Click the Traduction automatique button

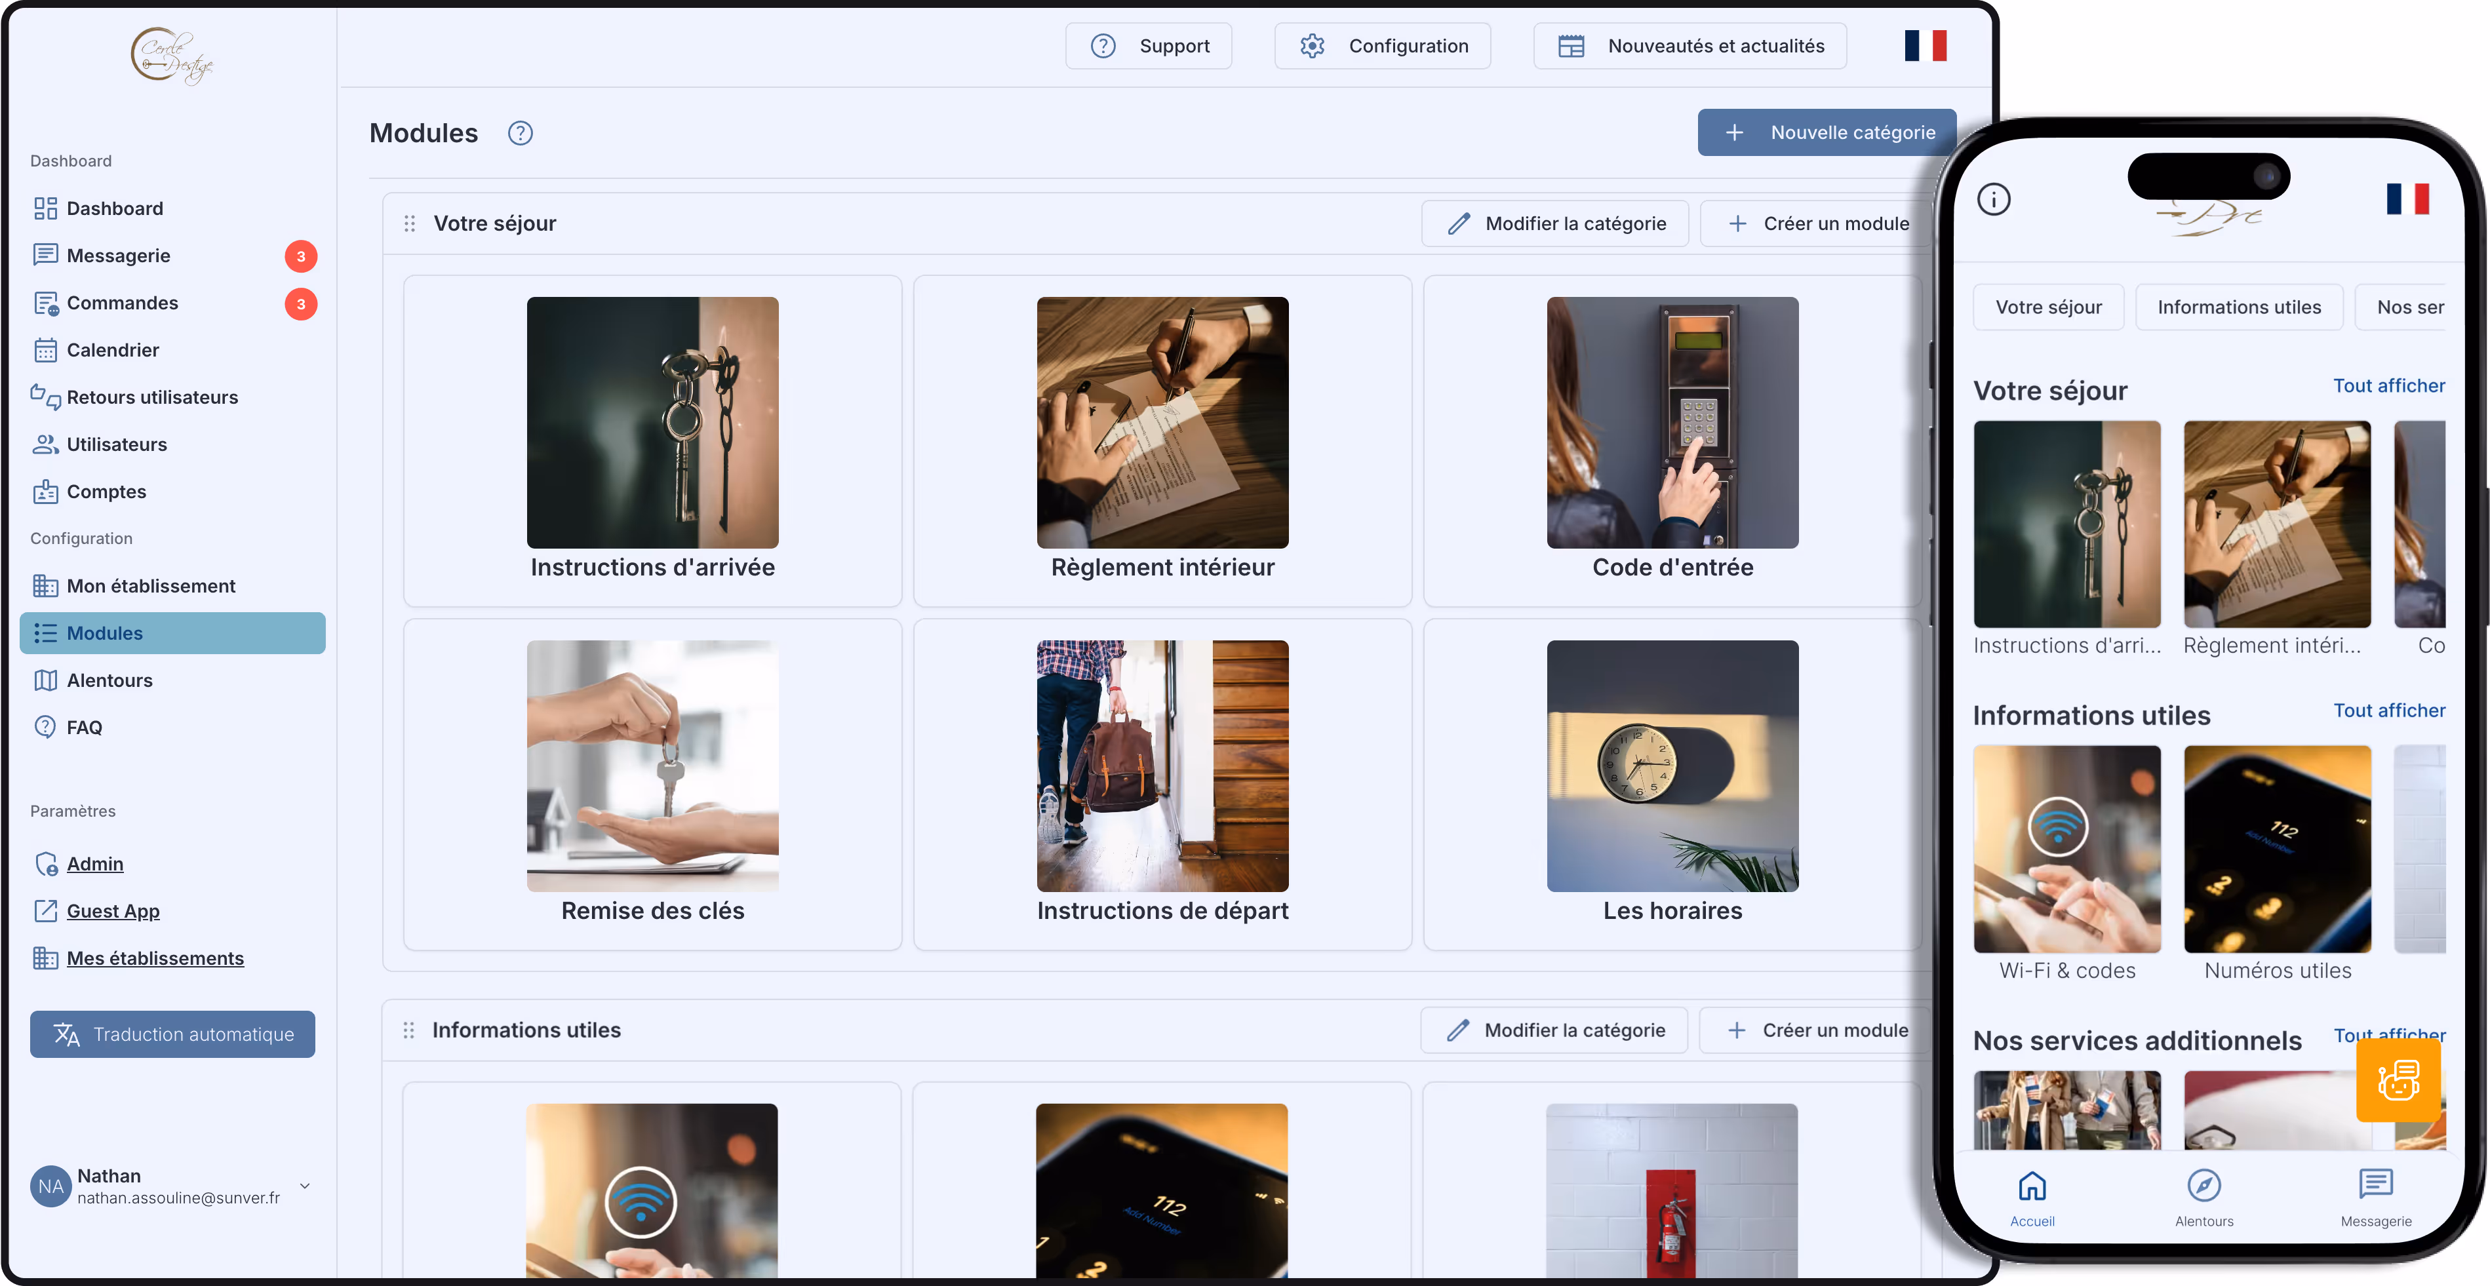[x=172, y=1034]
